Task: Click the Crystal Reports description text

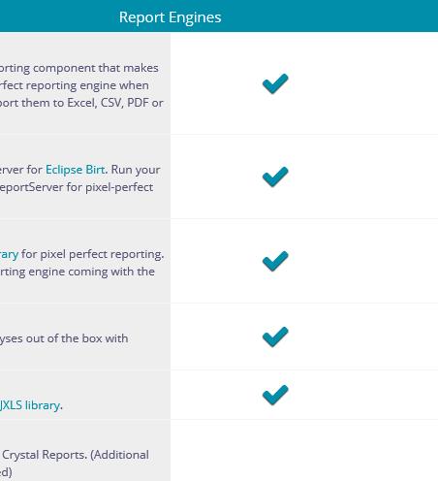Action: point(76,455)
